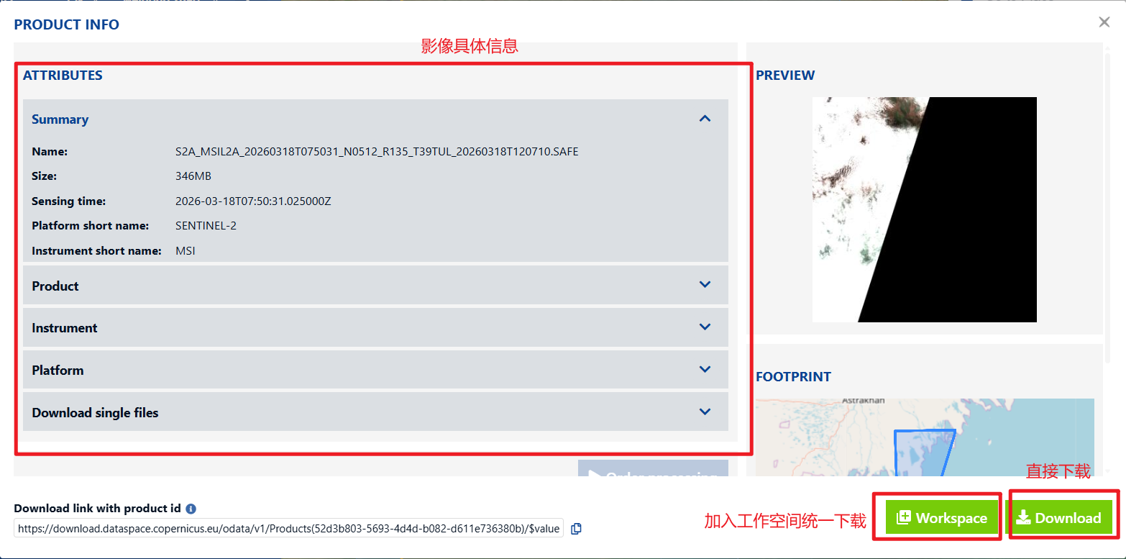Screen dimensions: 1126x559
Task: Click the footprint map
Action: (x=925, y=437)
